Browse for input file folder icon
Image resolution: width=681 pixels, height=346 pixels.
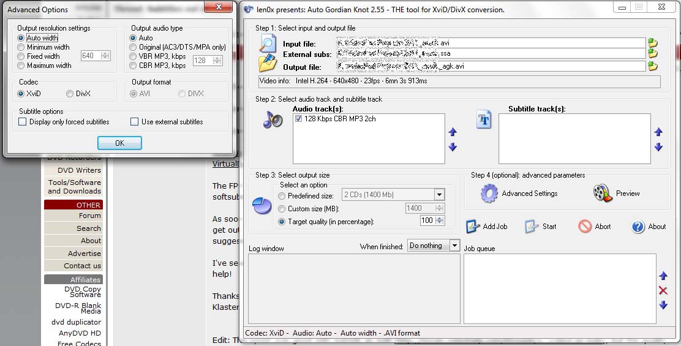click(652, 43)
